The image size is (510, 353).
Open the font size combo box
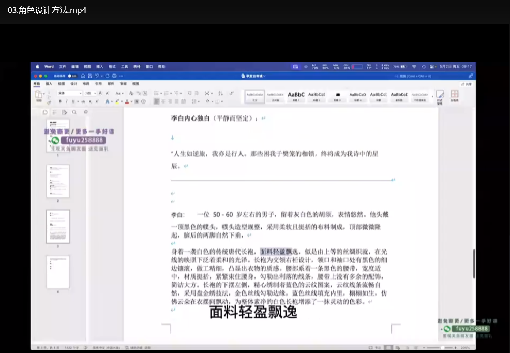point(90,93)
